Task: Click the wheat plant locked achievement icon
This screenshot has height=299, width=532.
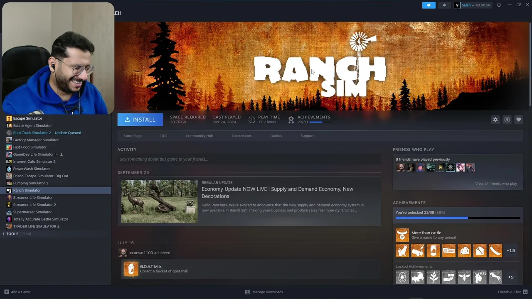Action: [433, 277]
